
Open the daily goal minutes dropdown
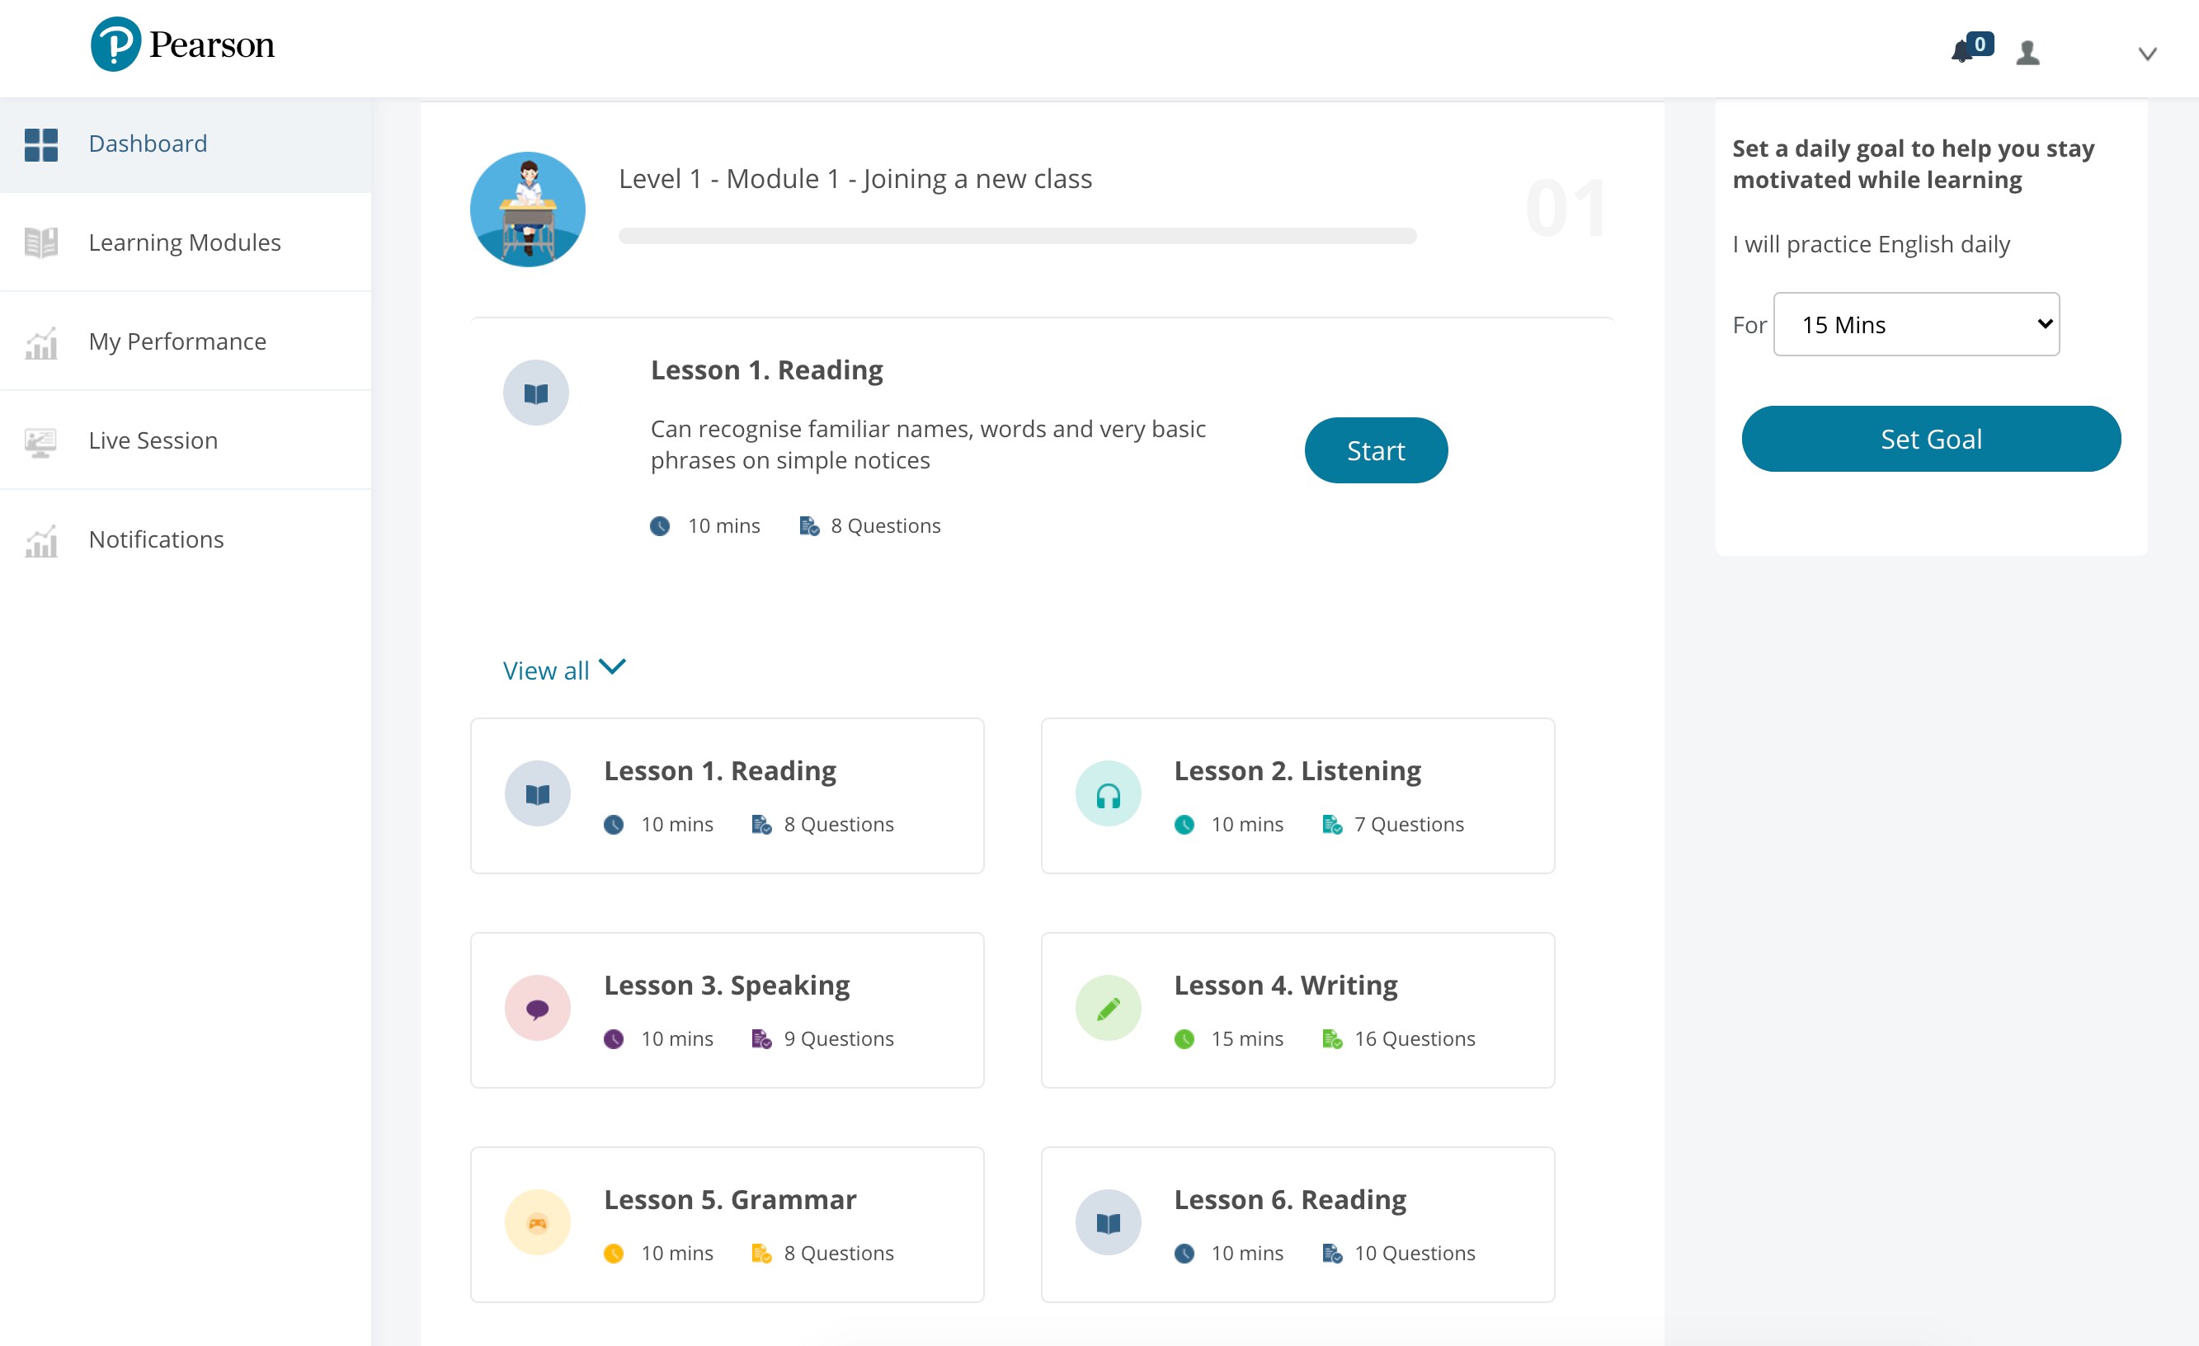pyautogui.click(x=1916, y=324)
